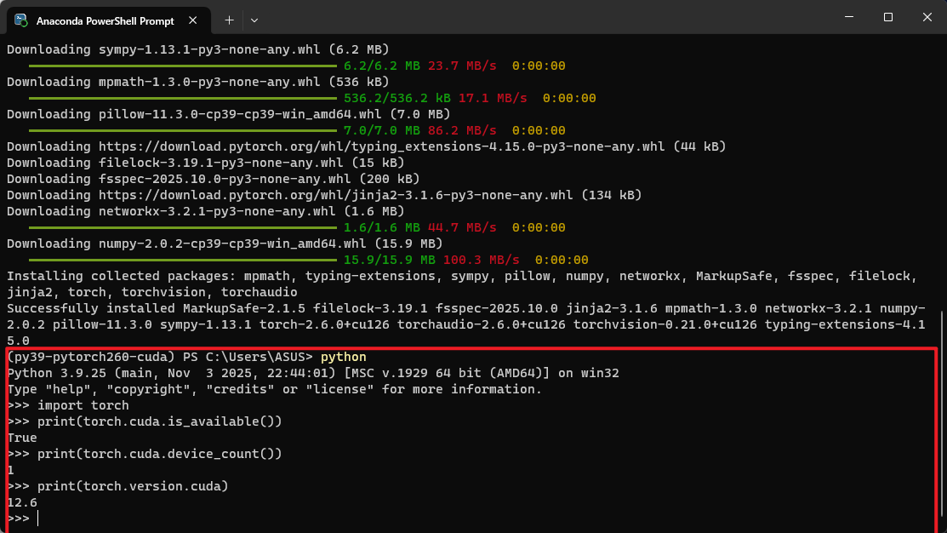Click the networkx-3.2.1 download line
This screenshot has height=533, width=947.
pyautogui.click(x=205, y=211)
